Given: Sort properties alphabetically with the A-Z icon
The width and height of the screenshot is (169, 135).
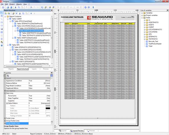Looking at the screenshot, I should [x=8, y=76].
